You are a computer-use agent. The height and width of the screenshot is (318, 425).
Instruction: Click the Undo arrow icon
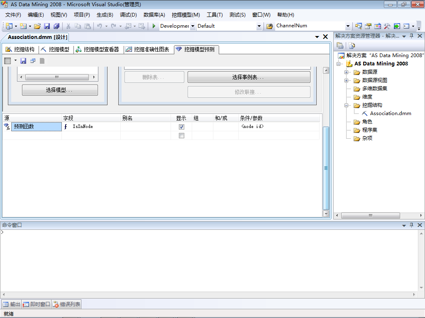[x=100, y=26]
